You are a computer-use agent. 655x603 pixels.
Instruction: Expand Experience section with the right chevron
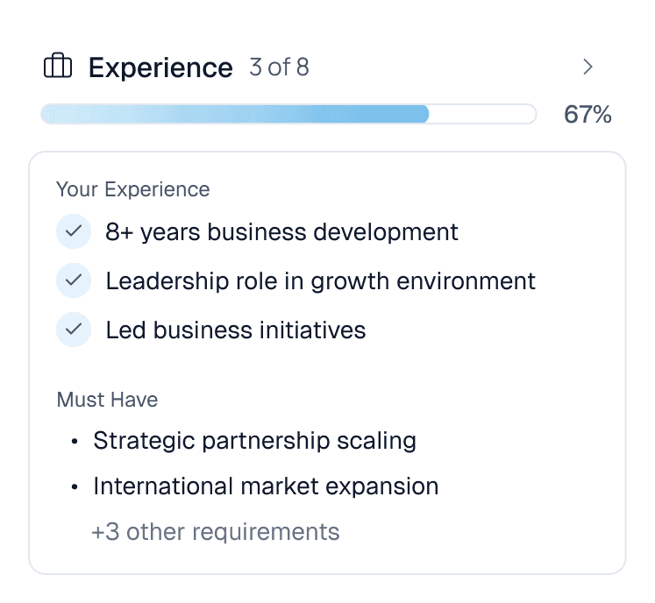[587, 67]
